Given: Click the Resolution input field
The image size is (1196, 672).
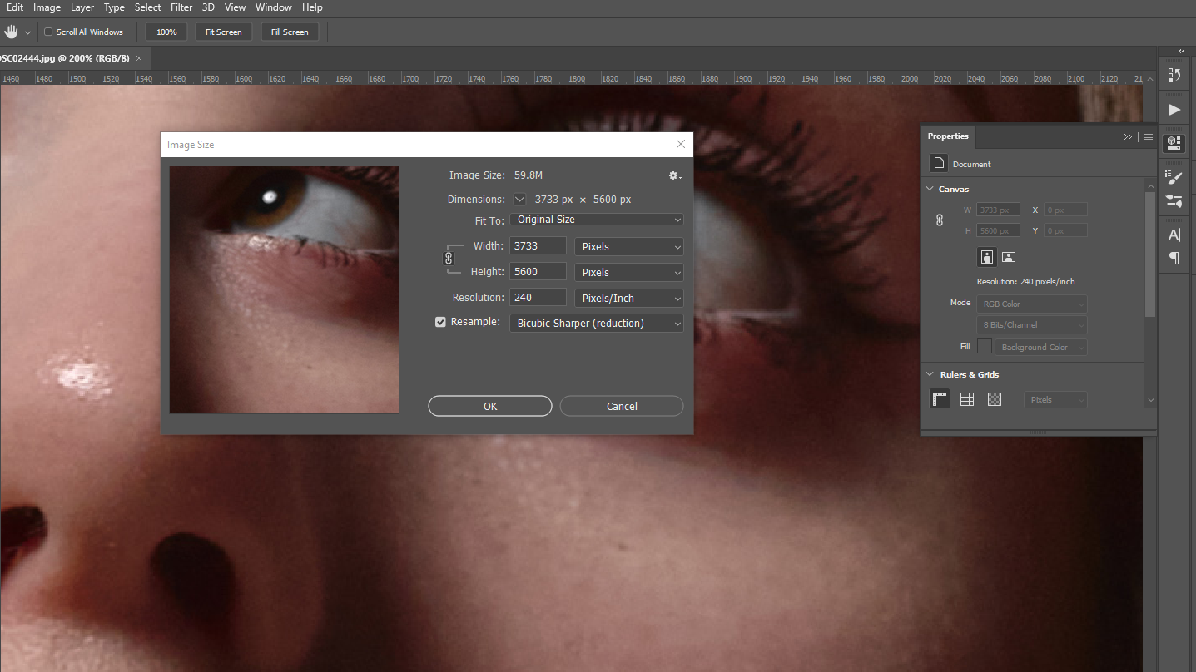Looking at the screenshot, I should coord(538,298).
